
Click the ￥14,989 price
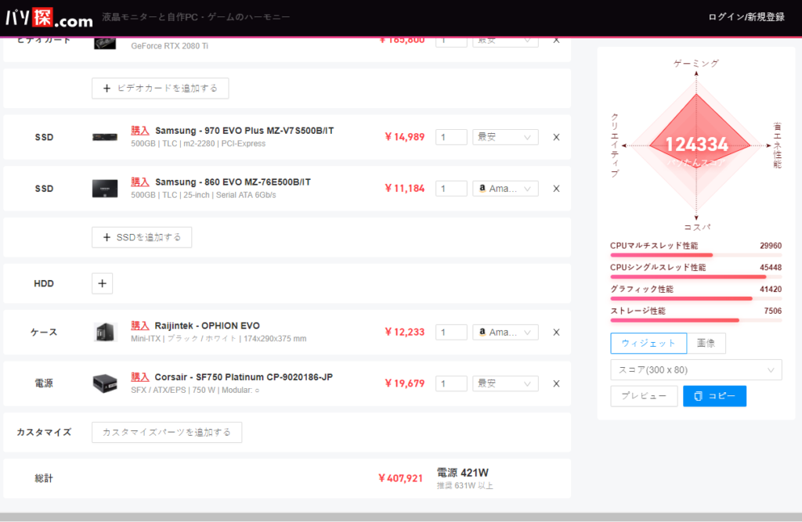405,137
